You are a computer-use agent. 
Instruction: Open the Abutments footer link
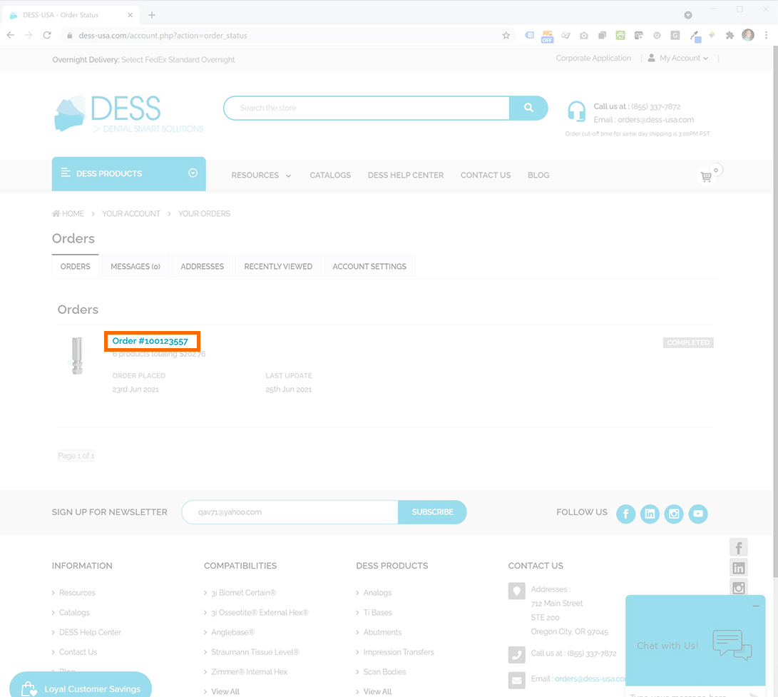(382, 633)
